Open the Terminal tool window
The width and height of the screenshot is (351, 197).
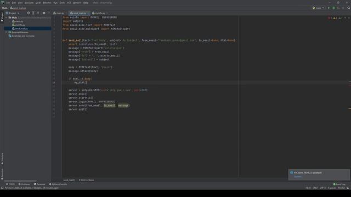[39, 184]
